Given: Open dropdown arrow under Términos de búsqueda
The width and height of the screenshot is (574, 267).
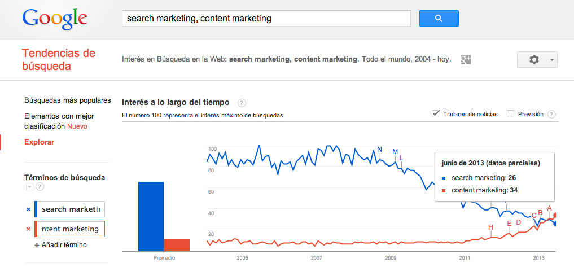Looking at the screenshot, I should (x=29, y=187).
